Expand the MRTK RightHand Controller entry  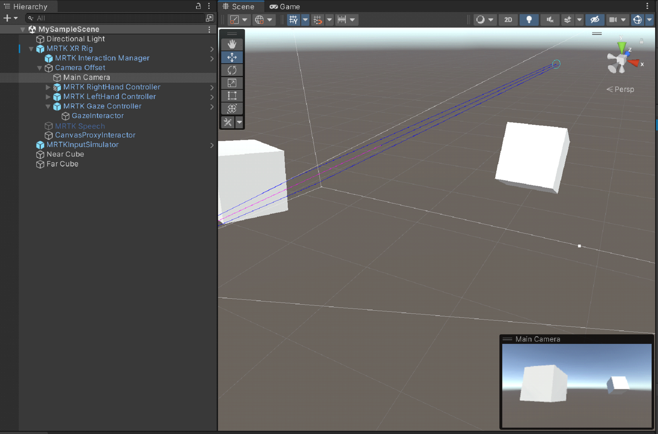[x=48, y=87]
